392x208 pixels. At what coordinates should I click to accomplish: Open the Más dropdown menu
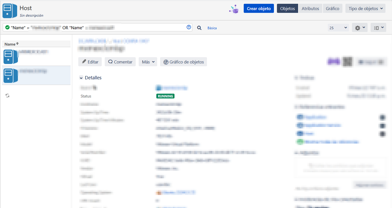(x=148, y=62)
